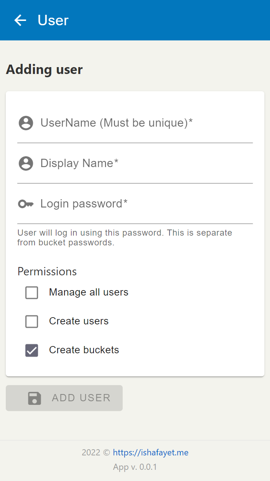The image size is (270, 481).
Task: Focus the UserName (Must be unique) field
Action: coord(135,123)
